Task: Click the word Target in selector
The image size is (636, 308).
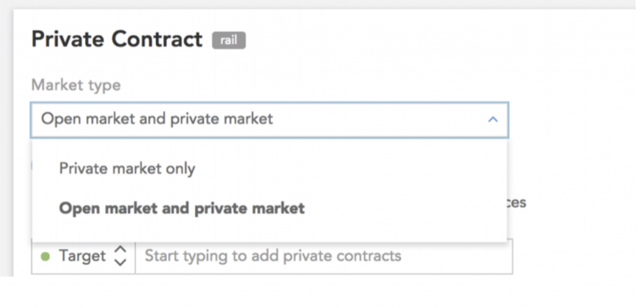Action: 83,256
